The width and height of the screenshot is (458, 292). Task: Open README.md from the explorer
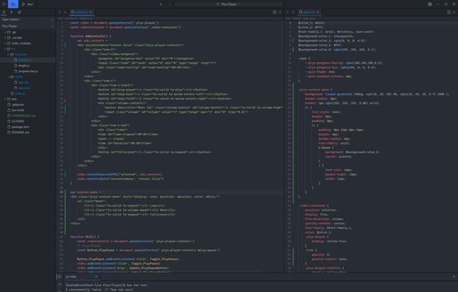tap(20, 133)
